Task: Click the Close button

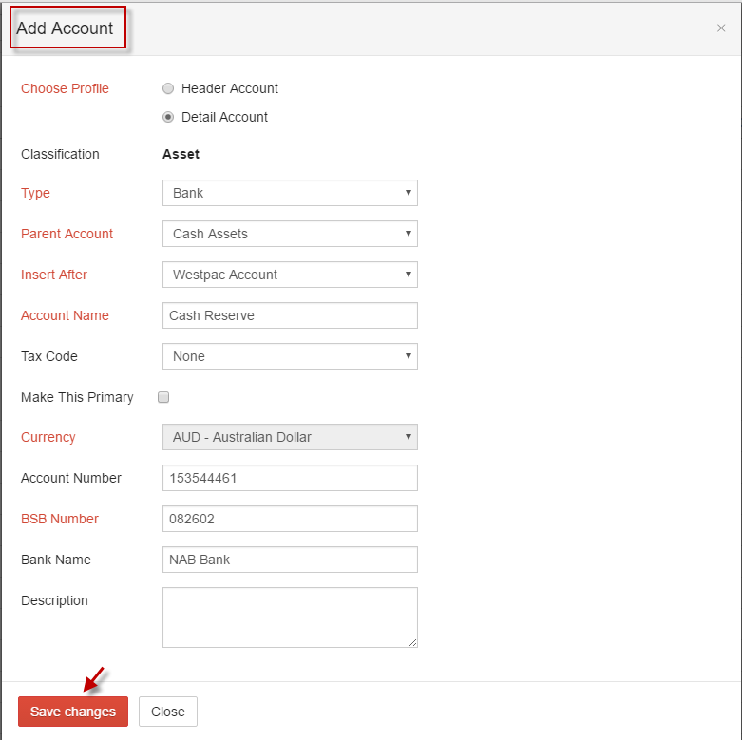Action: [168, 712]
